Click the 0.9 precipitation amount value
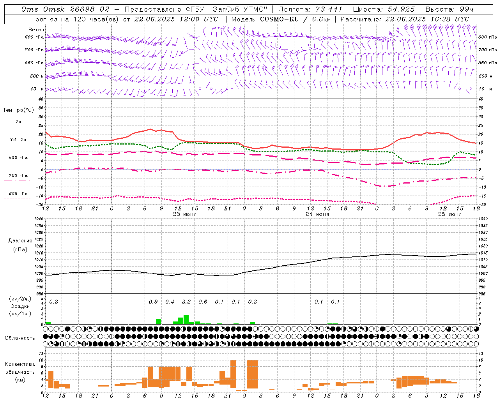The width and height of the screenshot is (499, 399). click(153, 302)
